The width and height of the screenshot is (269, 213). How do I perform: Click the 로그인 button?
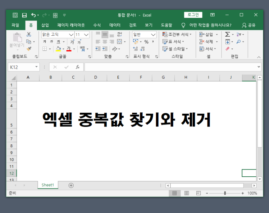tap(193, 15)
